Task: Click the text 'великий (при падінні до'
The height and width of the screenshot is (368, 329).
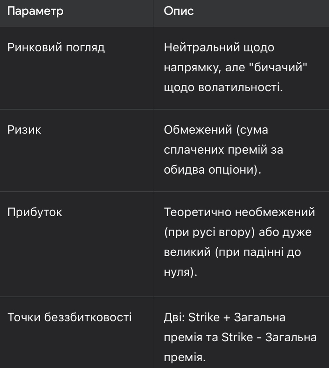Action: click(232, 252)
